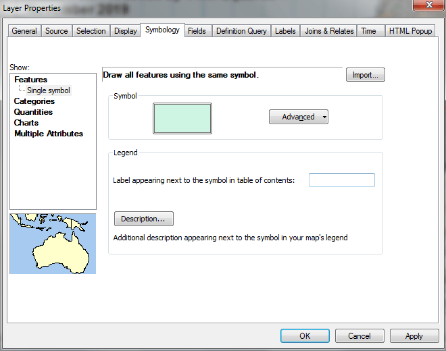Click the Apply button
The height and width of the screenshot is (351, 446).
point(414,336)
